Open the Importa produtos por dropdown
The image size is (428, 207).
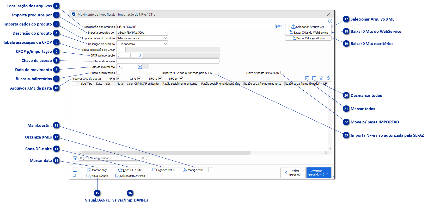165,33
